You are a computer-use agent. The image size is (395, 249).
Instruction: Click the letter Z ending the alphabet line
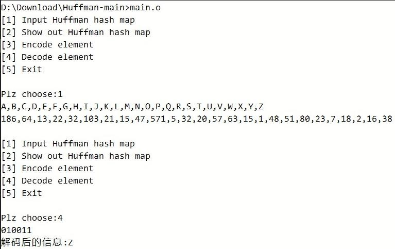click(x=261, y=107)
